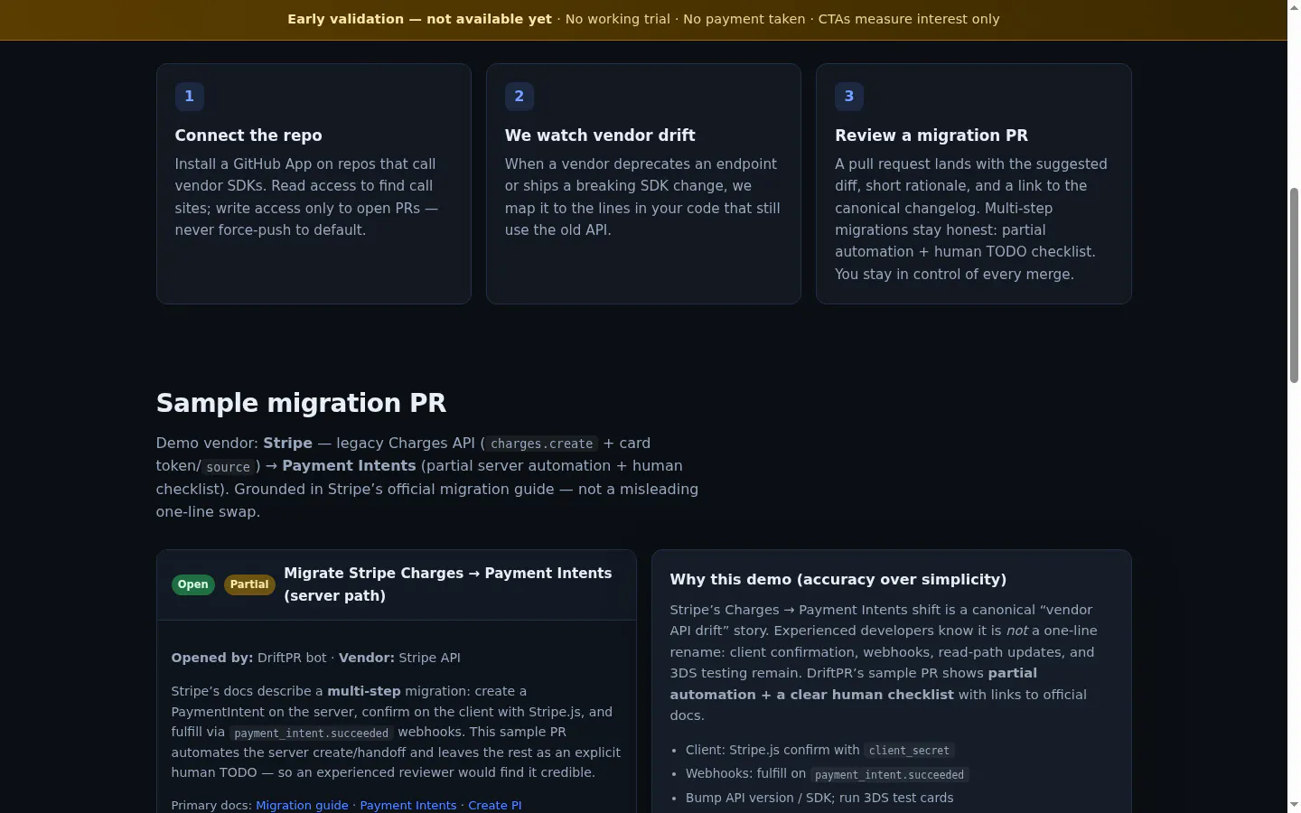Click the Why this demo heading
1301x813 pixels.
pos(838,580)
